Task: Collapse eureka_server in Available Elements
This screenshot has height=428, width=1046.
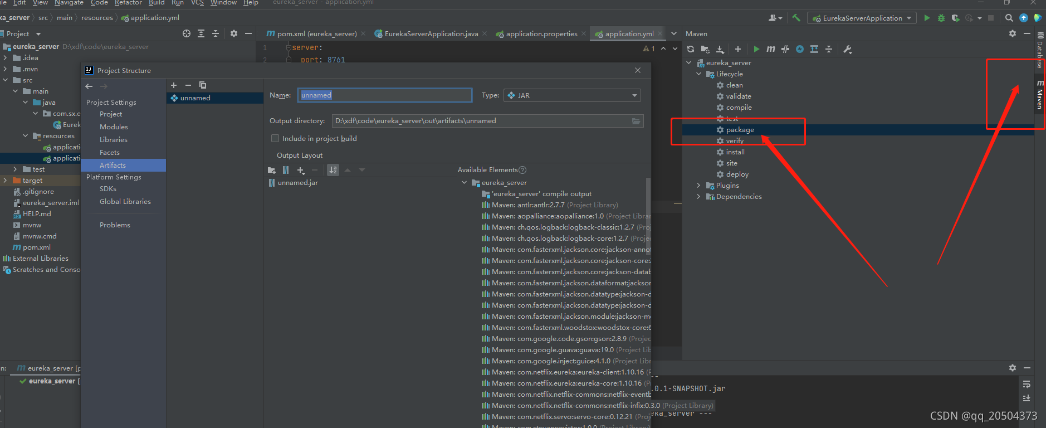Action: [464, 183]
